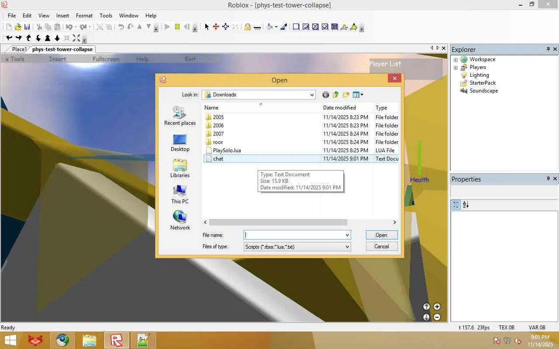Select the blue Resize handles tool

225,27
